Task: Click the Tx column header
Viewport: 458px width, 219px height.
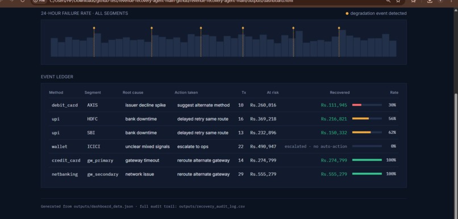Action: coord(244,92)
